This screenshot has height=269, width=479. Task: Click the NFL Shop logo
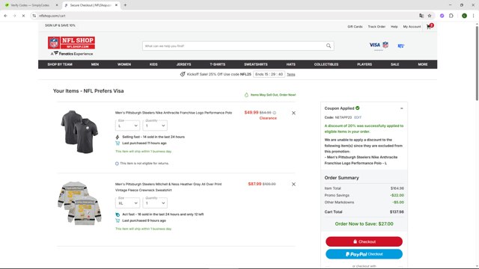point(71,43)
